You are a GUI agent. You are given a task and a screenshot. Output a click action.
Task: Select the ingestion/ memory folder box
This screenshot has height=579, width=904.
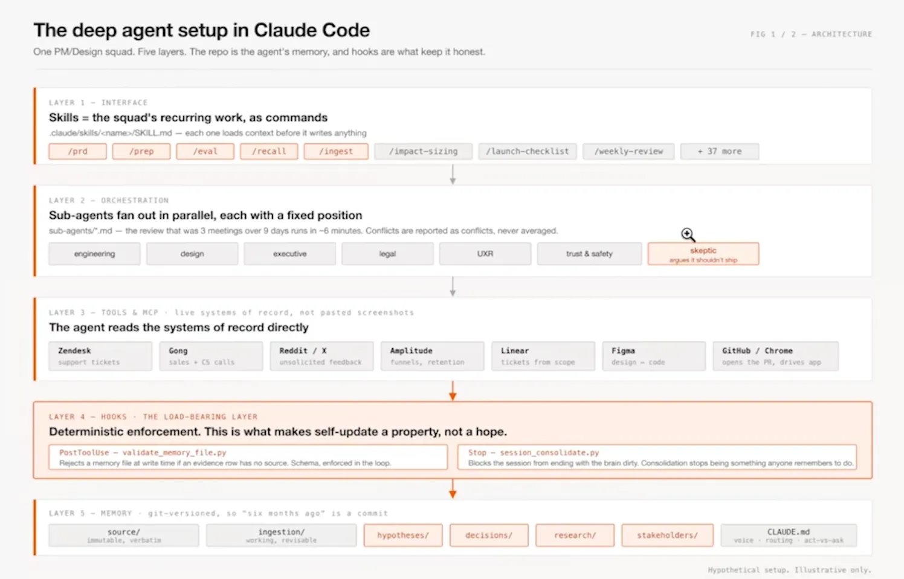281,535
